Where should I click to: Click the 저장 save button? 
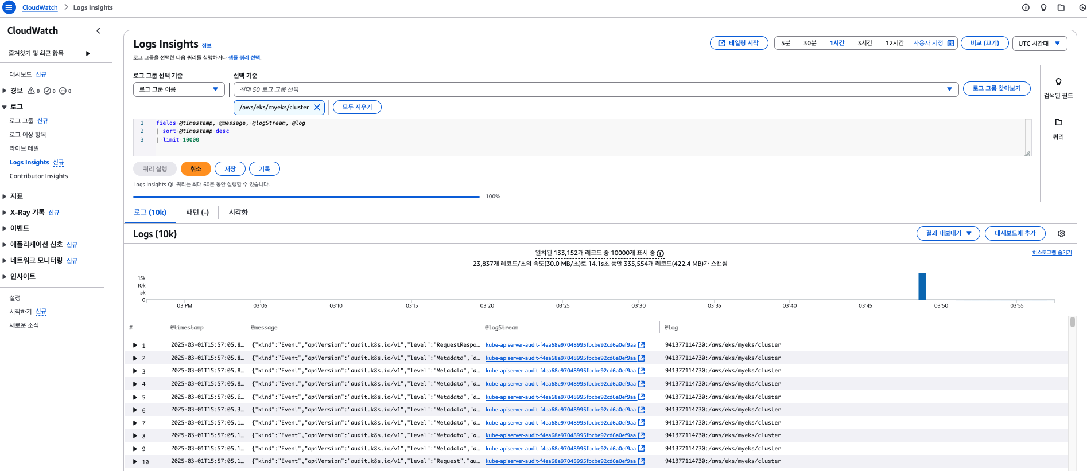tap(230, 169)
